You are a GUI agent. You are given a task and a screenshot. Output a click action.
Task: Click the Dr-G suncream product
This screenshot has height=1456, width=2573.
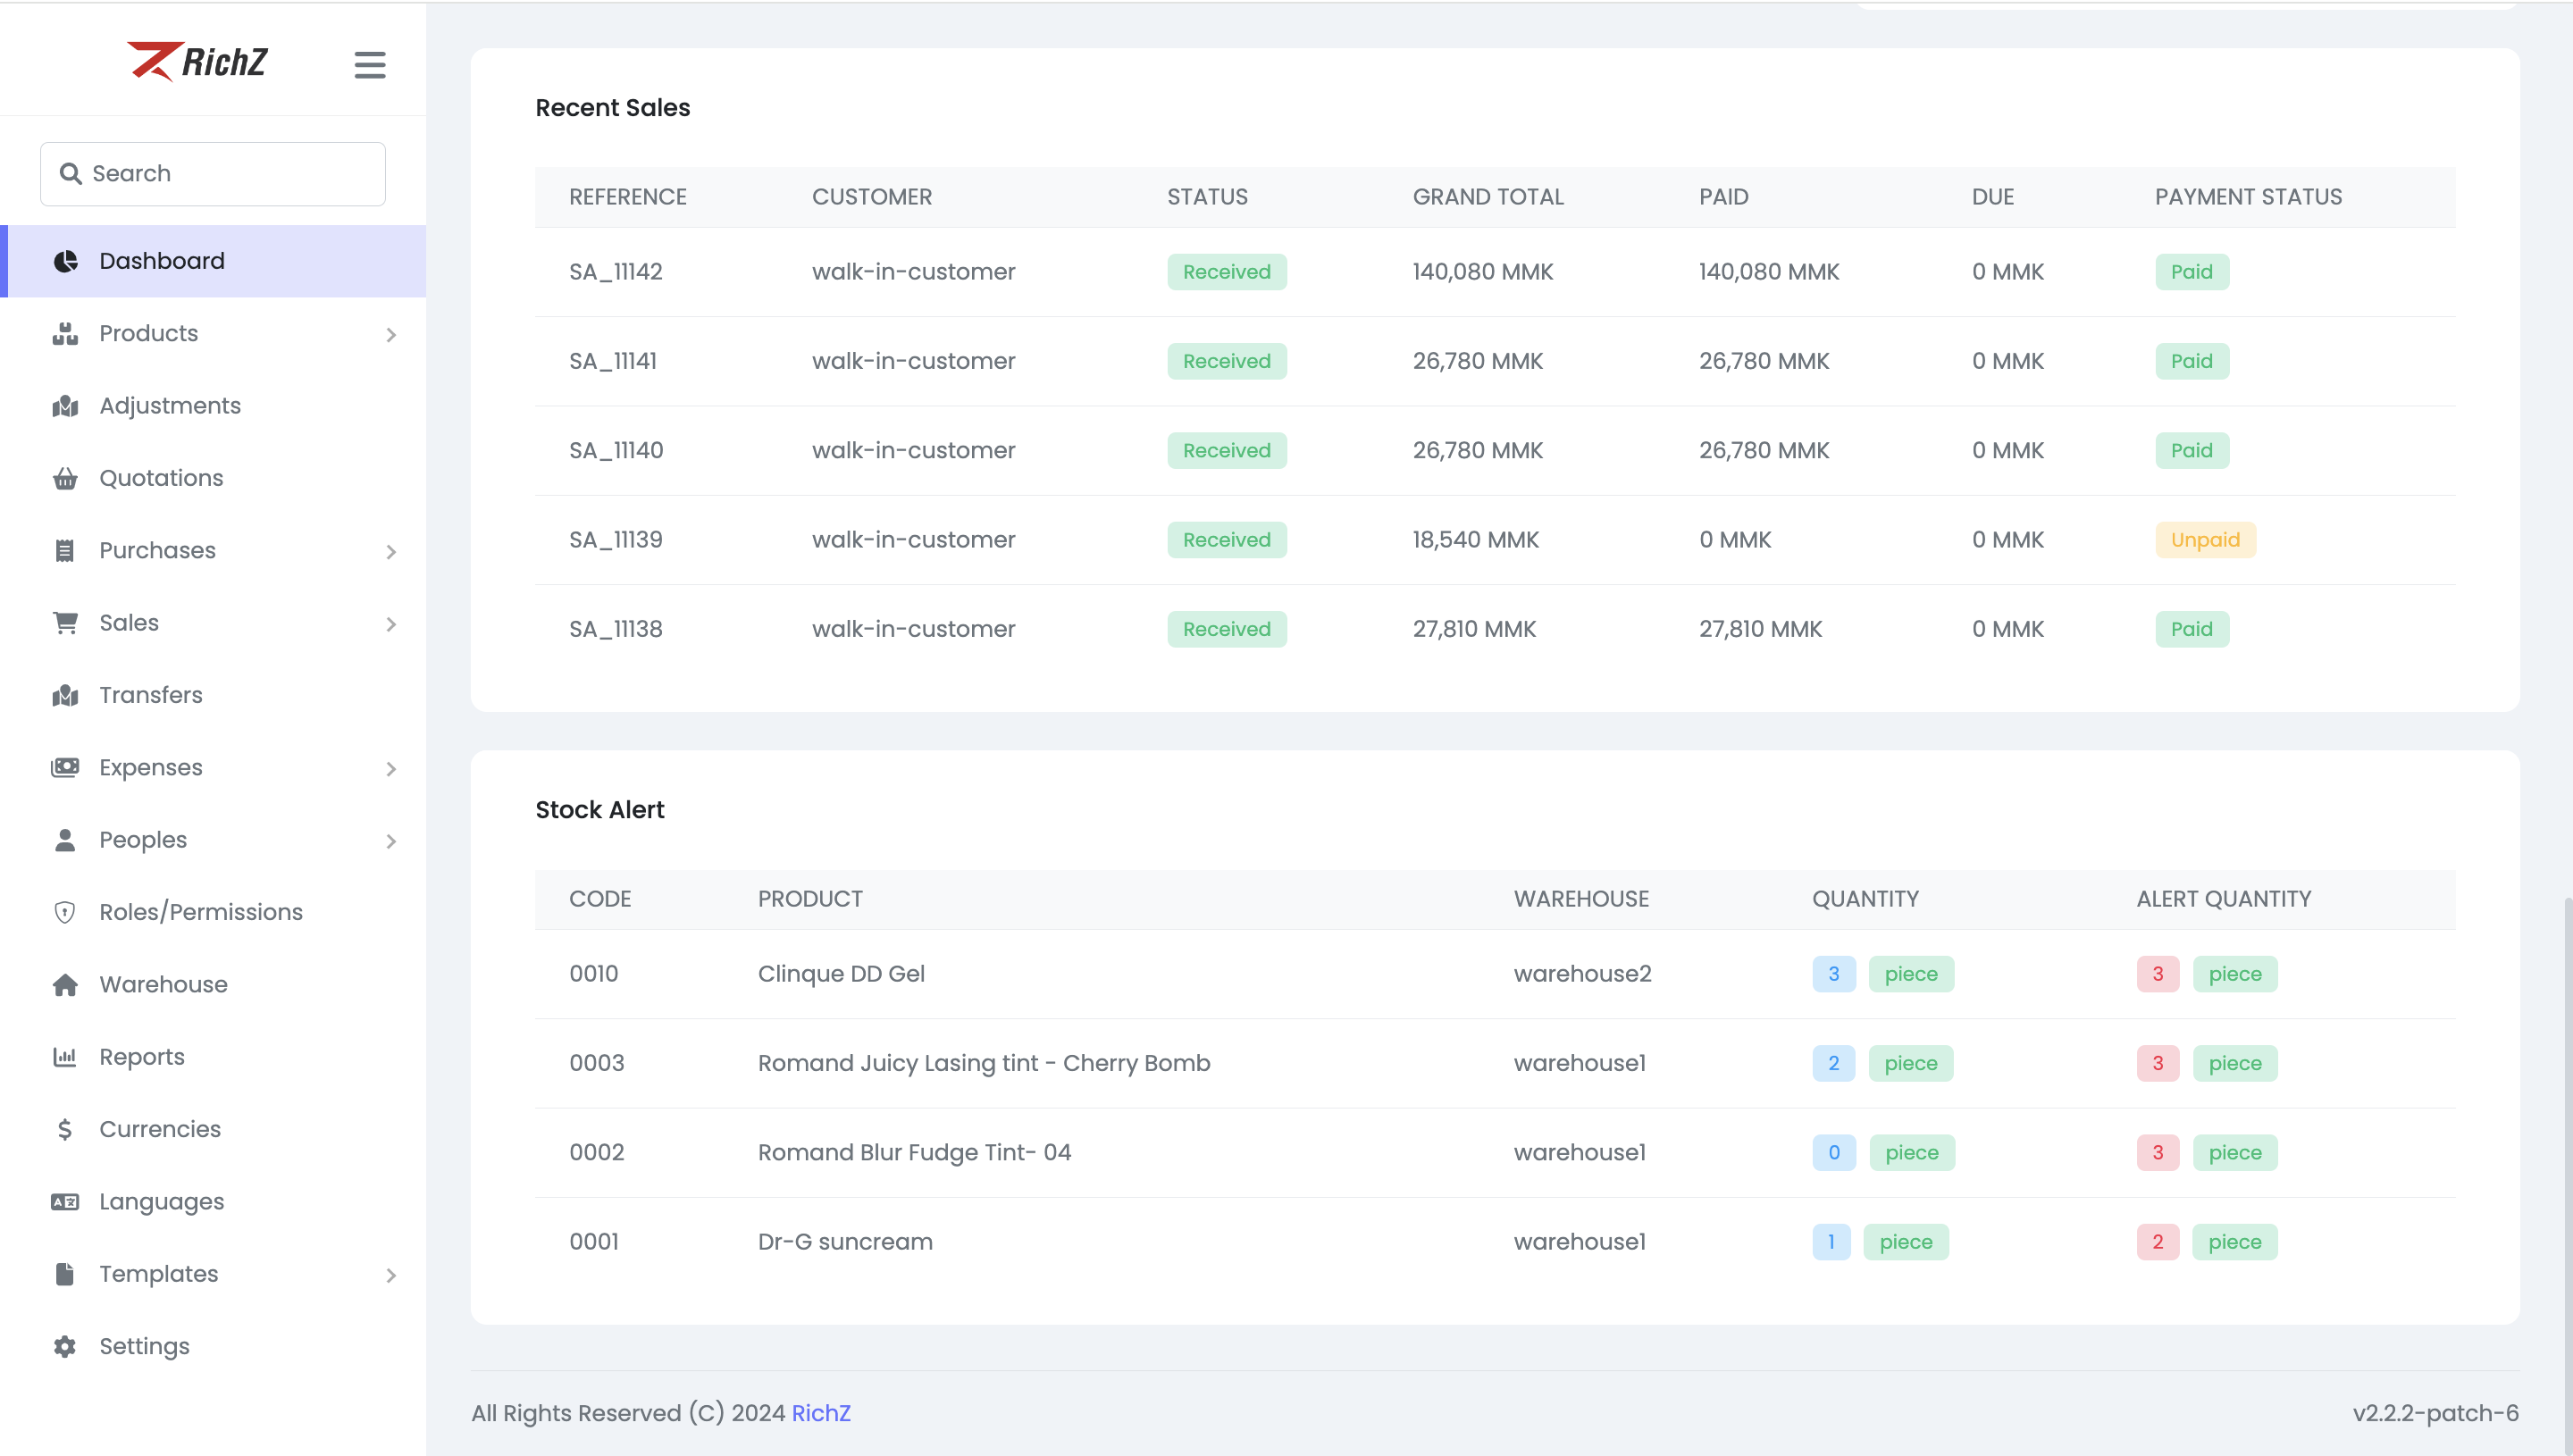845,1242
